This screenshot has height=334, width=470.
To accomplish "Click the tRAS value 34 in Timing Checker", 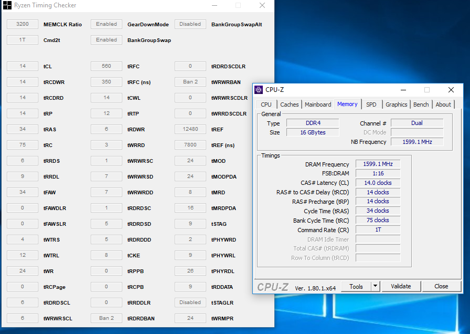I will click(23, 129).
